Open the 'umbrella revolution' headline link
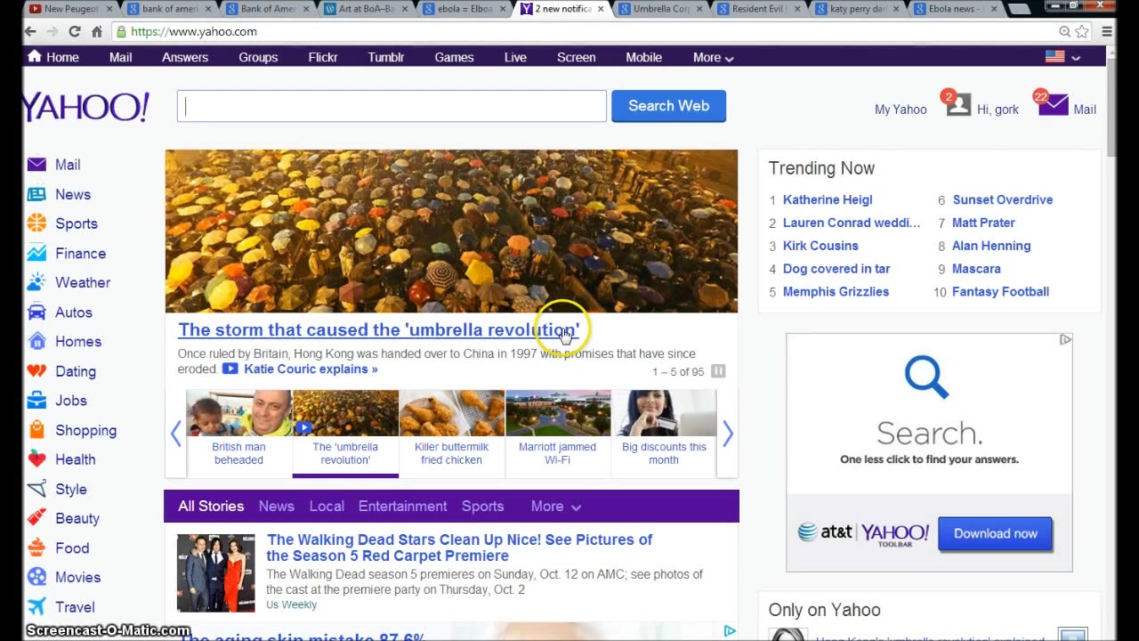This screenshot has width=1139, height=641. click(x=378, y=329)
